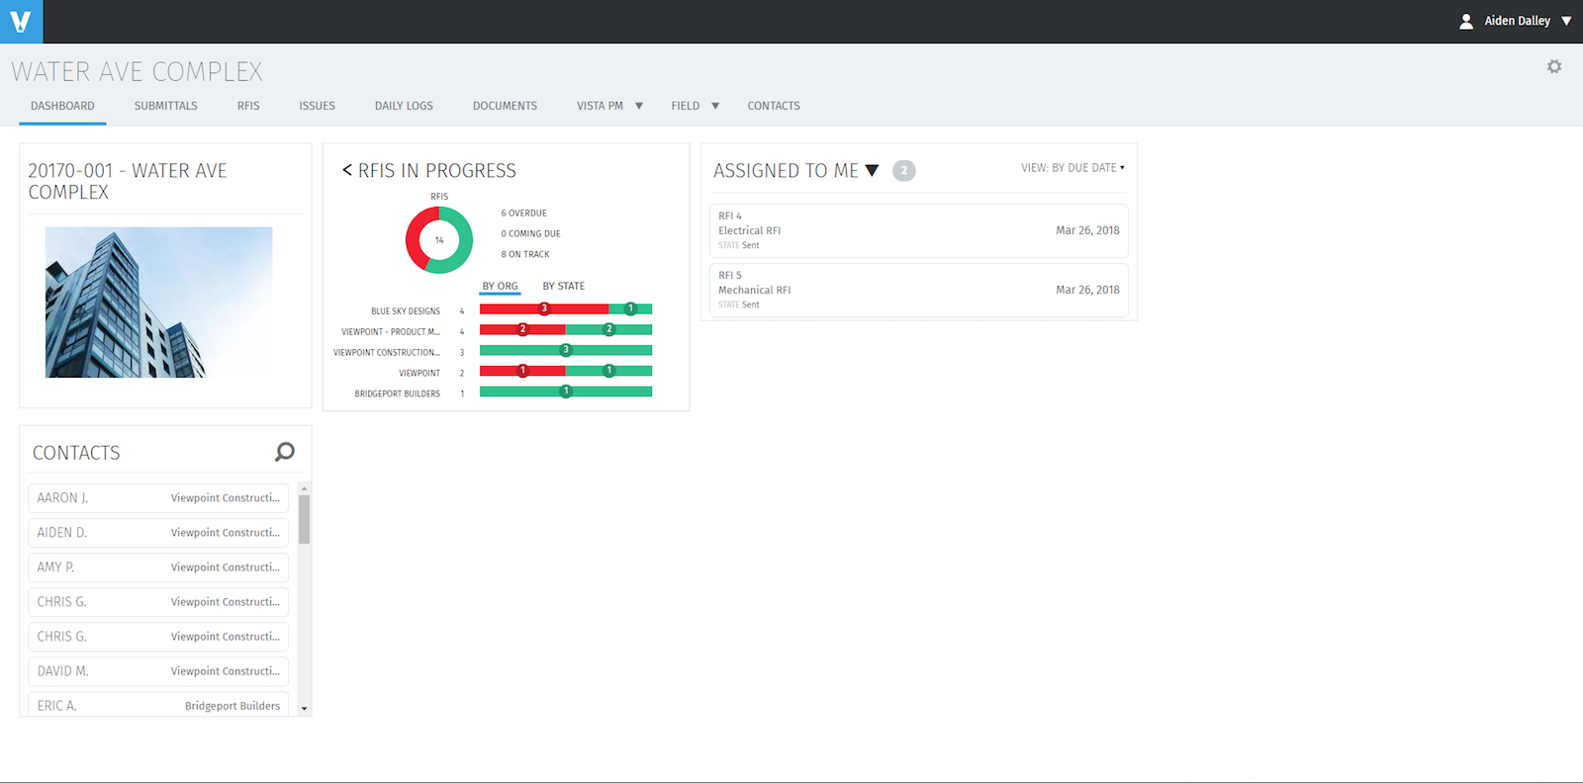Click the Water Ave Complex building photo
This screenshot has height=783, width=1583.
pos(158,303)
